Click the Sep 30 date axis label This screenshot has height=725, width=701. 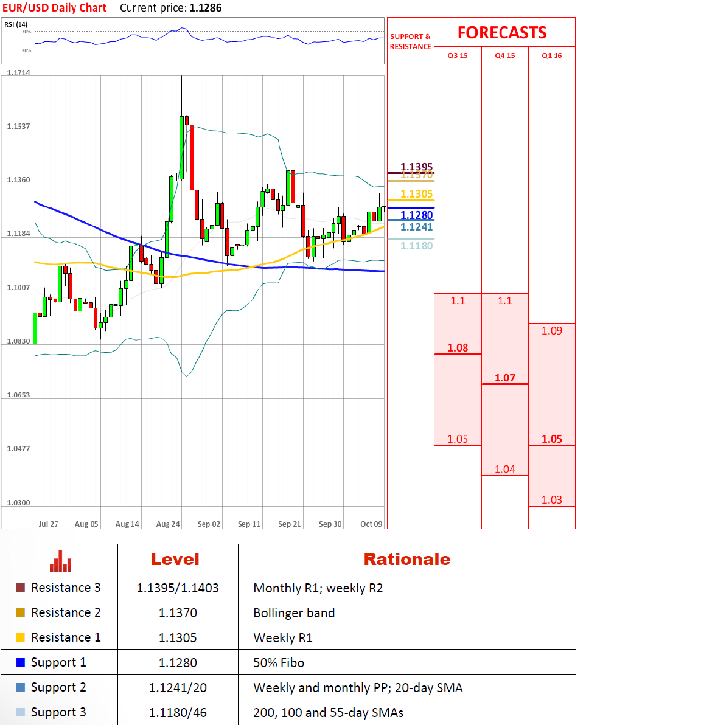(330, 524)
